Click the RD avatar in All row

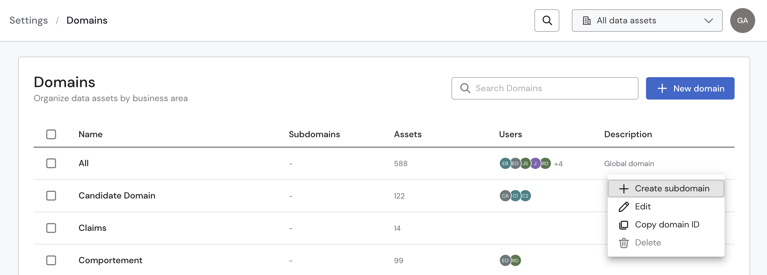coord(545,163)
